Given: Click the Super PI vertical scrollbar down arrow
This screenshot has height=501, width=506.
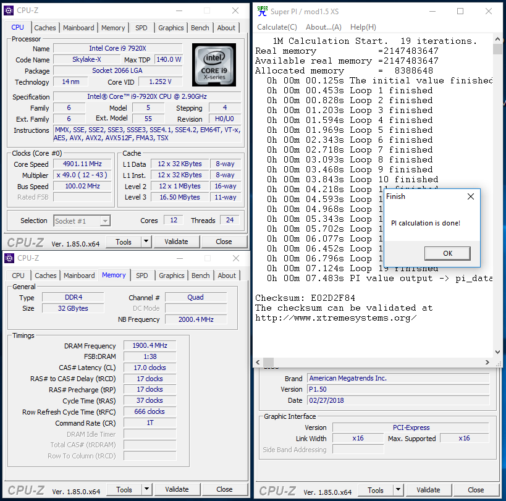Looking at the screenshot, I should 497,352.
